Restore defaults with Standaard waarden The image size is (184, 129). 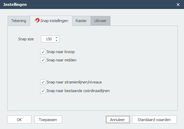(x=154, y=120)
